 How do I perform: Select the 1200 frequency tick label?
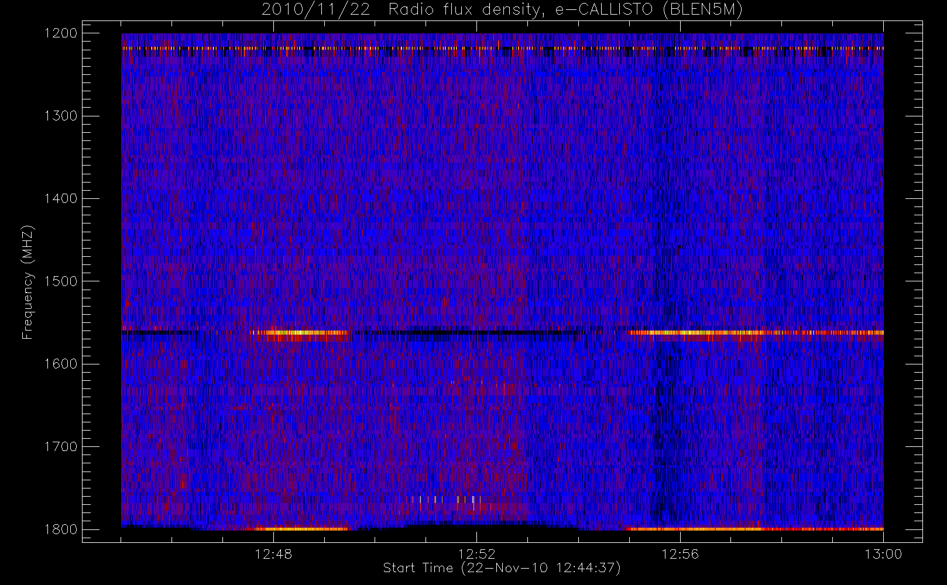[61, 33]
